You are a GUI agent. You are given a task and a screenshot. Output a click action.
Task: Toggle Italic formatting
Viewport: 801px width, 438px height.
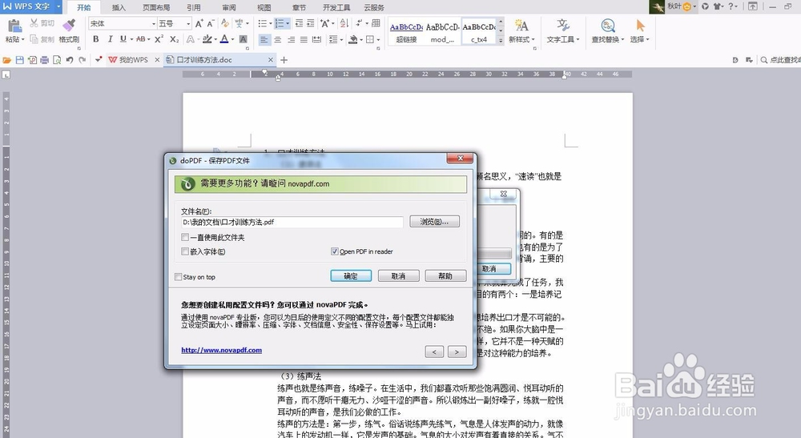point(110,39)
